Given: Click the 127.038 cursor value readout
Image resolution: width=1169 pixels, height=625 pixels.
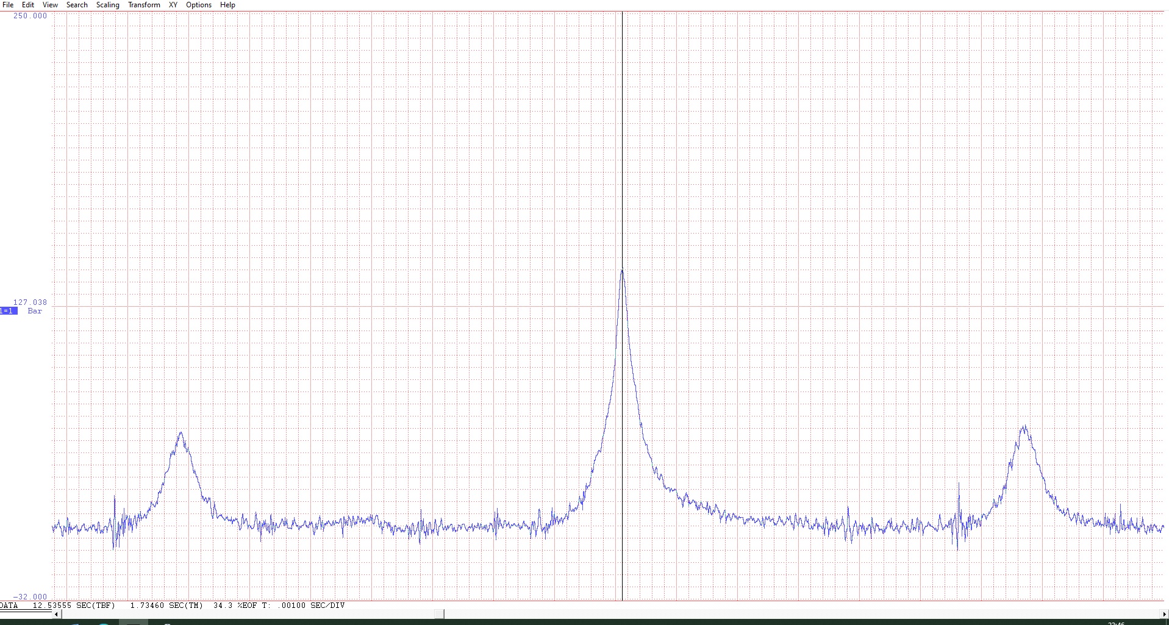Looking at the screenshot, I should pyautogui.click(x=30, y=302).
